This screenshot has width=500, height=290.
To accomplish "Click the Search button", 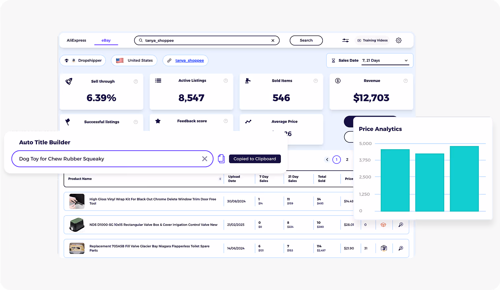I will pos(306,41).
